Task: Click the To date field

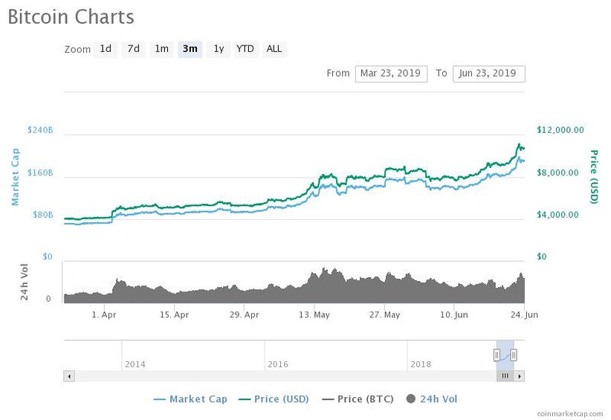Action: (488, 74)
